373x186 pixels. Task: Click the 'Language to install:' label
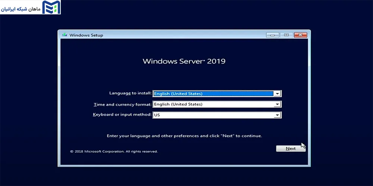tap(130, 93)
